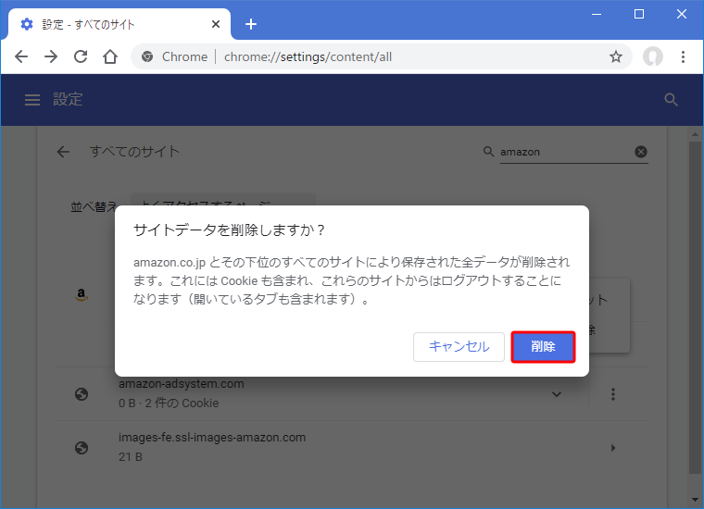Bookmark this page with star icon

(616, 56)
